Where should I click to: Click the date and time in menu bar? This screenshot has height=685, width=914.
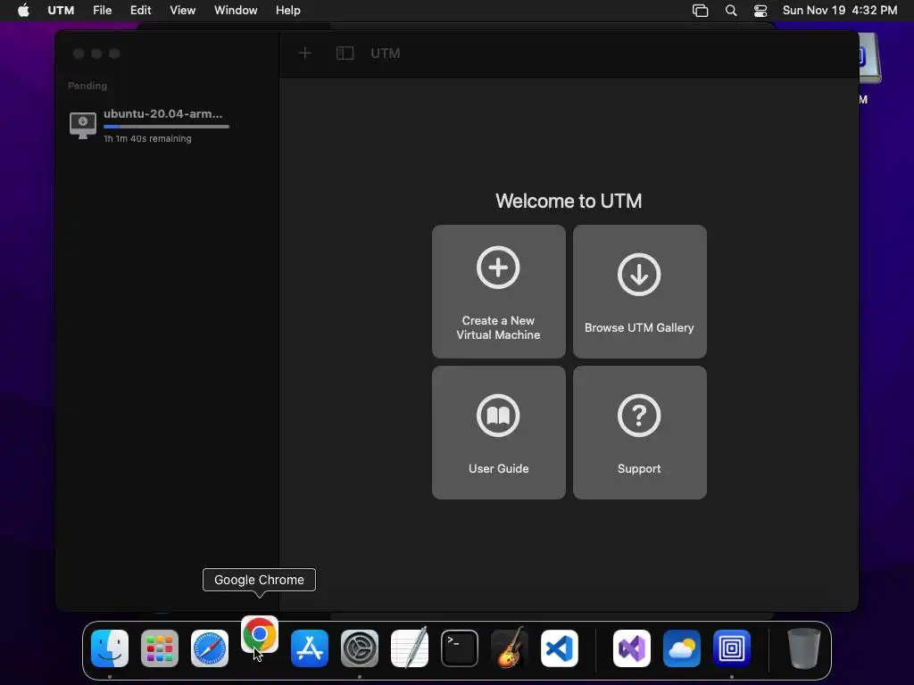pos(839,11)
